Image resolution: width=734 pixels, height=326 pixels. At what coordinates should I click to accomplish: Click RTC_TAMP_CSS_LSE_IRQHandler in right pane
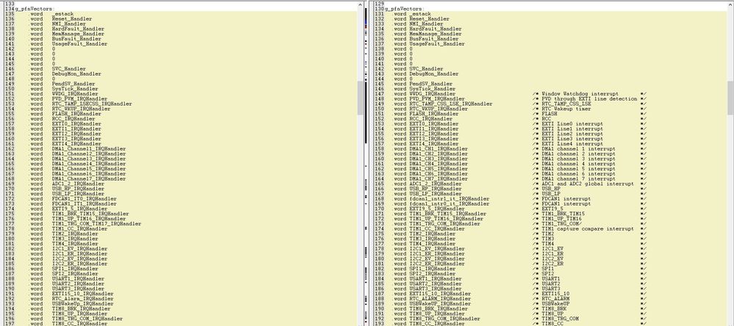click(451, 104)
